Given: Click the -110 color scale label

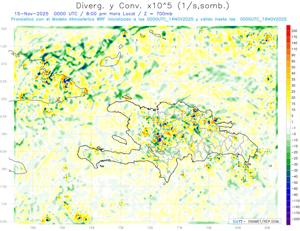Looking at the screenshot, I should [295, 201].
